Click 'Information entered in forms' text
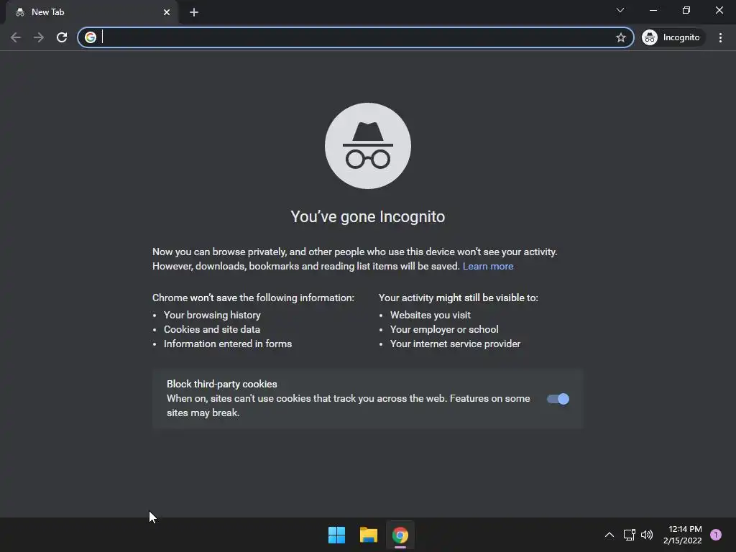Screen dimensions: 736x552 click(228, 344)
